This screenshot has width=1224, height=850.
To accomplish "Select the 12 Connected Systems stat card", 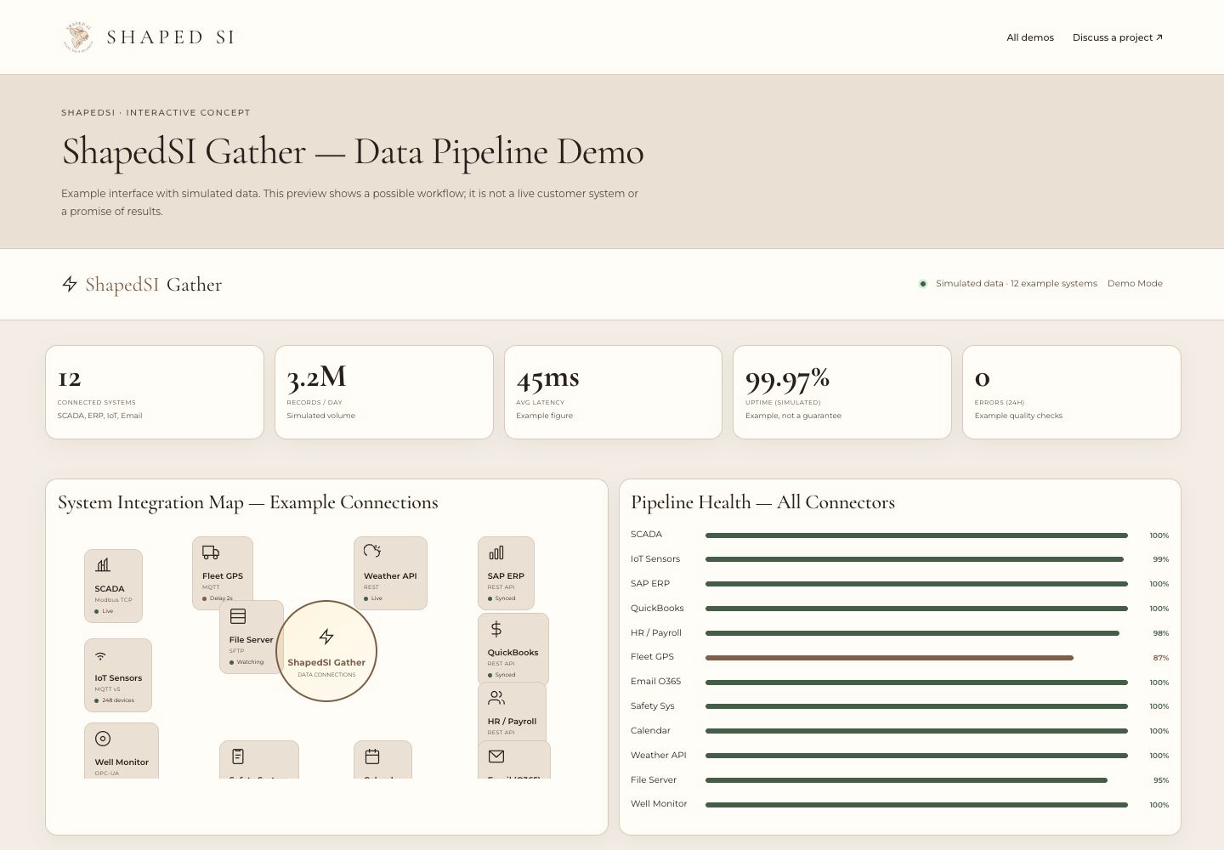I will (x=155, y=392).
